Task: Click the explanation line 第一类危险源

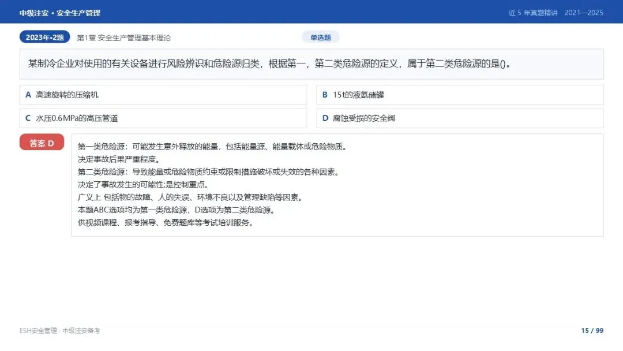Action: point(213,146)
